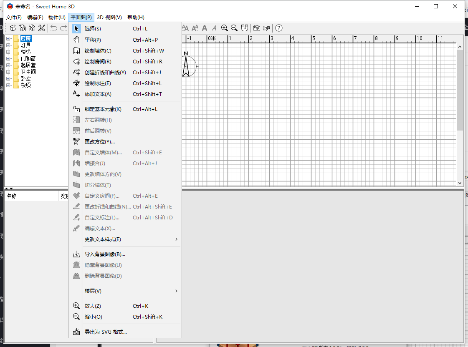Choose 平移(P) pan mode menu item

[x=125, y=40]
